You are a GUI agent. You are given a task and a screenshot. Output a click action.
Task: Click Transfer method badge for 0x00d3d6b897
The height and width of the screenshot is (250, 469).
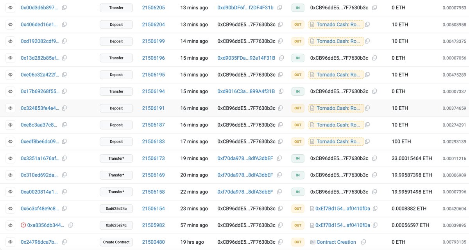[x=116, y=7]
